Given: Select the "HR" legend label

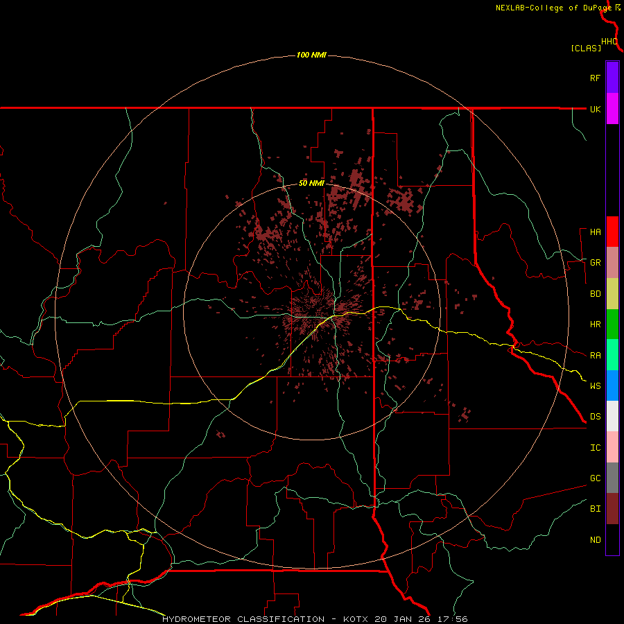Looking at the screenshot, I should coord(595,324).
